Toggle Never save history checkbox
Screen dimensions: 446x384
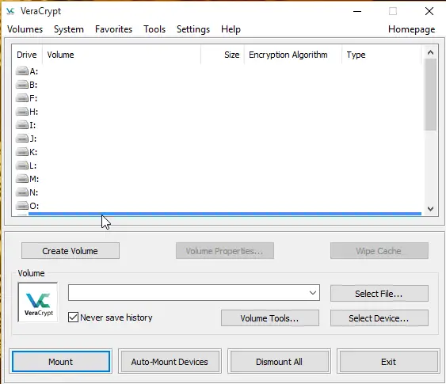tap(73, 317)
